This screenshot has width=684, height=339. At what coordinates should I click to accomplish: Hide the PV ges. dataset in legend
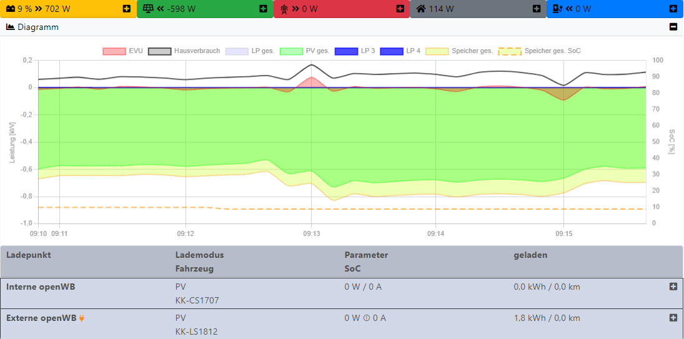pos(290,51)
